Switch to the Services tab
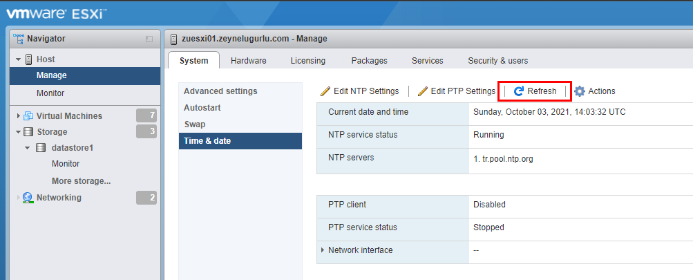 (x=428, y=61)
